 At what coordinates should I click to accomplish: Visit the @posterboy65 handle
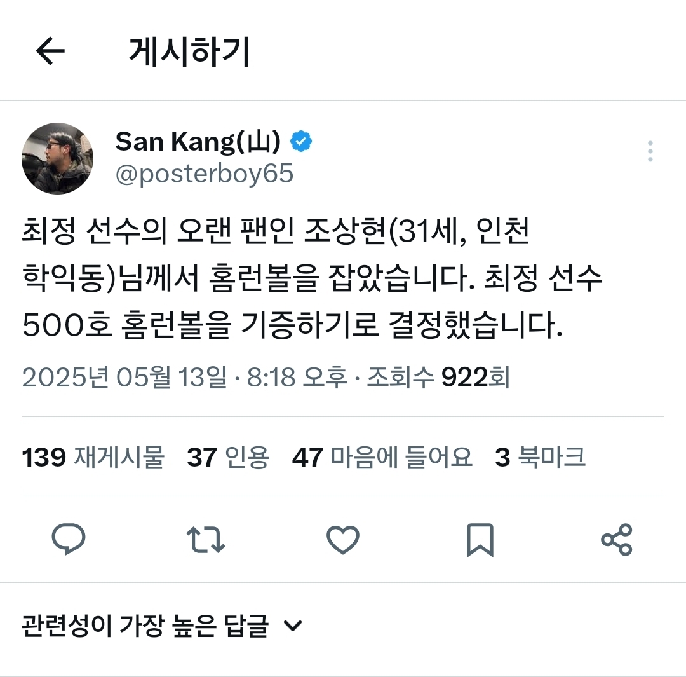(x=205, y=174)
